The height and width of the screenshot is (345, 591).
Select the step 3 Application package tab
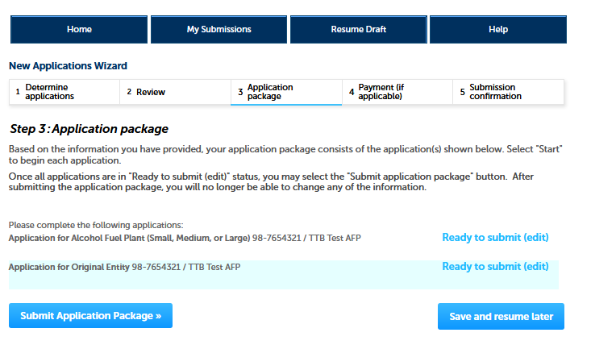point(285,92)
